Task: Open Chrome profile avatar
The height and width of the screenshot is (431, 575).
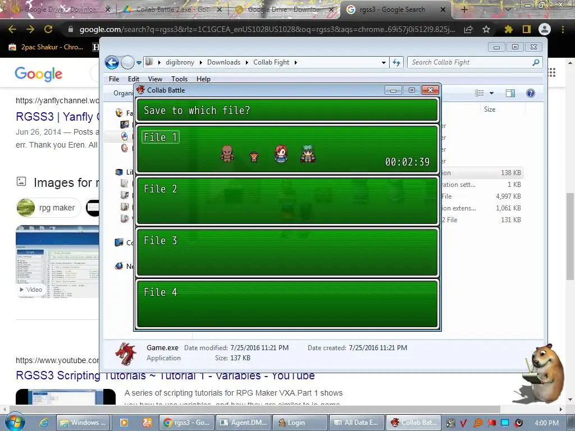Action: [x=545, y=29]
